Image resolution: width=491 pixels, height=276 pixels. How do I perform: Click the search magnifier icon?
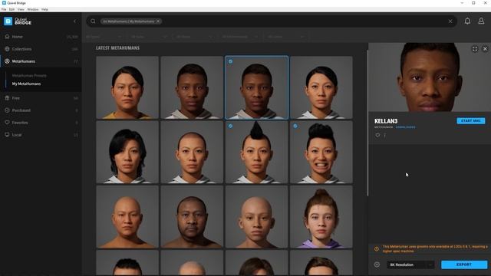tap(93, 21)
